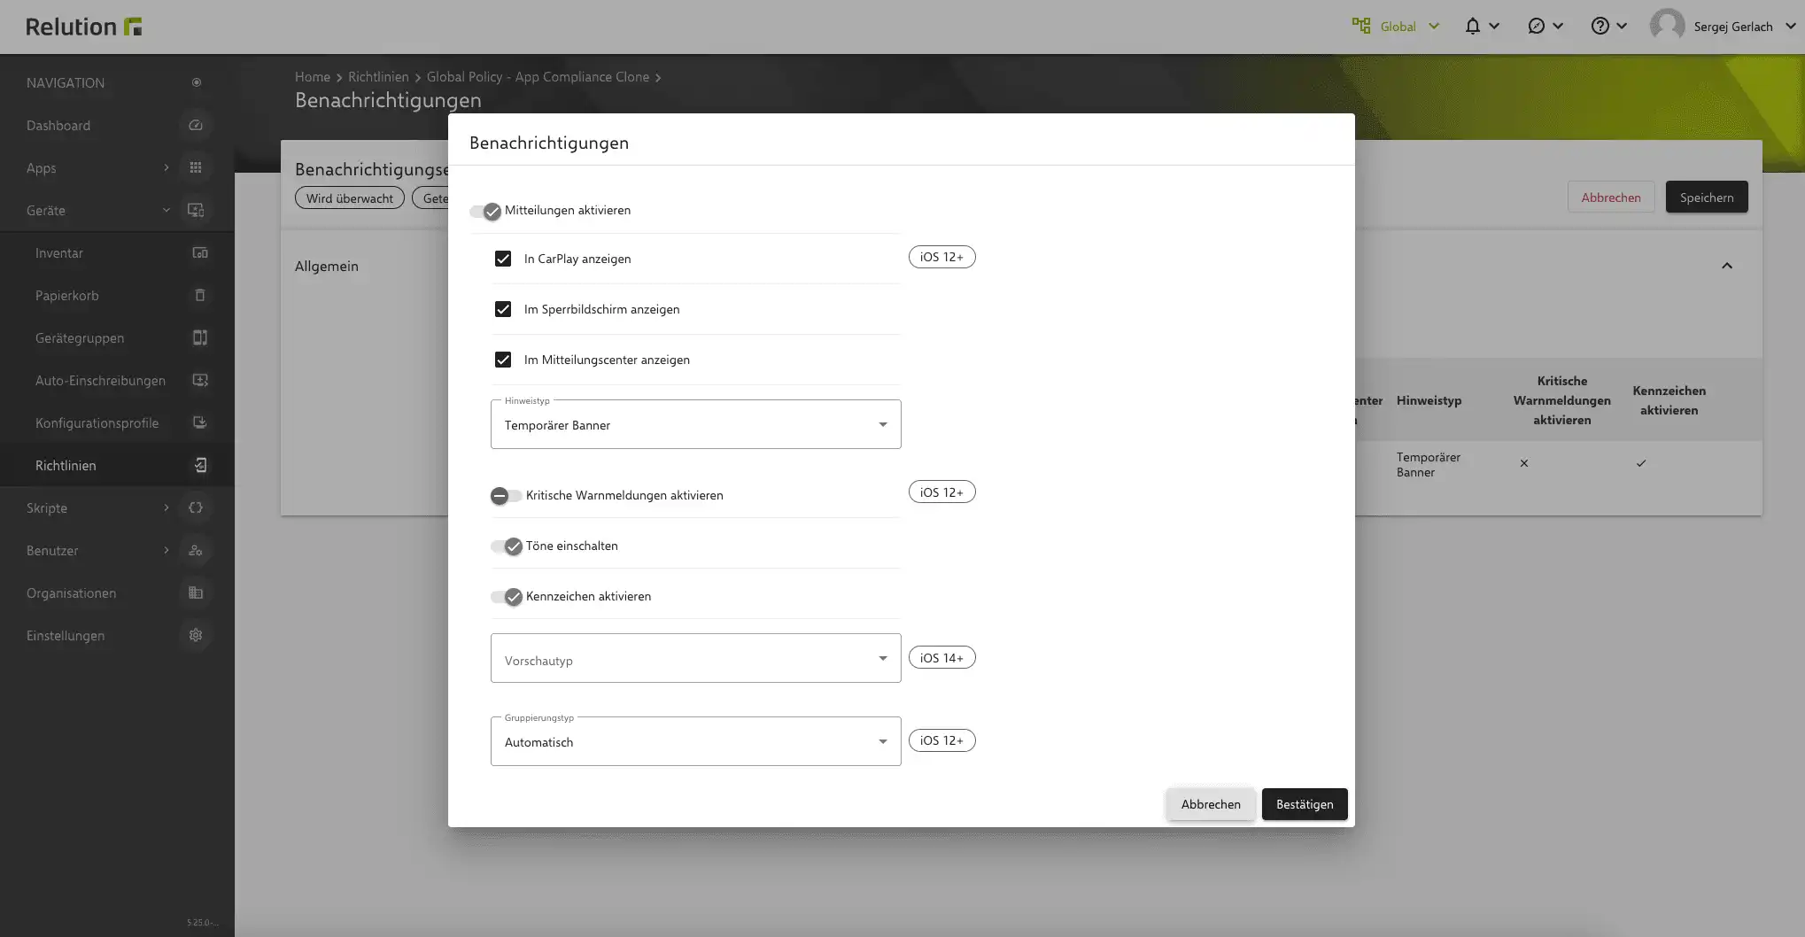
Task: Expand the Apps navigation chevron
Action: click(167, 167)
